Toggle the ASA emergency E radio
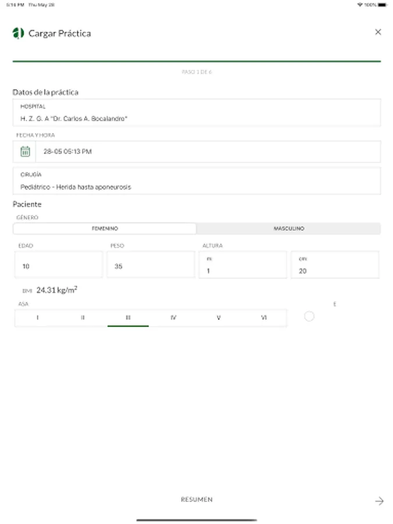This screenshot has width=393, height=524. coord(309,316)
